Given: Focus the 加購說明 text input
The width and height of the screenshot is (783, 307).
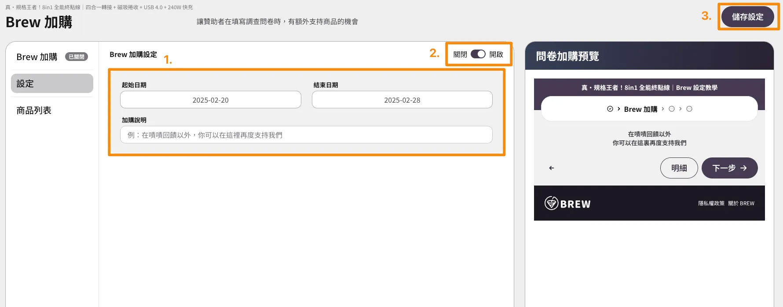Looking at the screenshot, I should pyautogui.click(x=306, y=135).
